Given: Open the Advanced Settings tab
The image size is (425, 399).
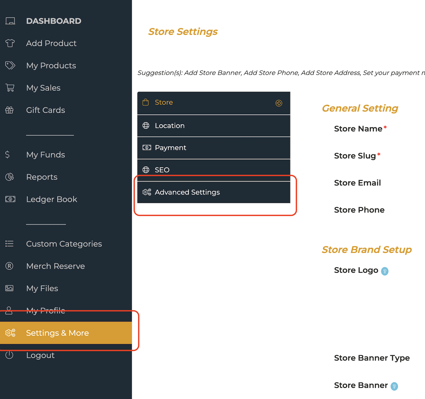Looking at the screenshot, I should click(214, 192).
